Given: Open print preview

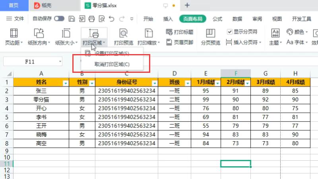Looking at the screenshot, I should (x=123, y=33).
